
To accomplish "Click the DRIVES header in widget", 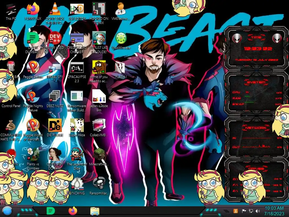I will (x=256, y=168).
